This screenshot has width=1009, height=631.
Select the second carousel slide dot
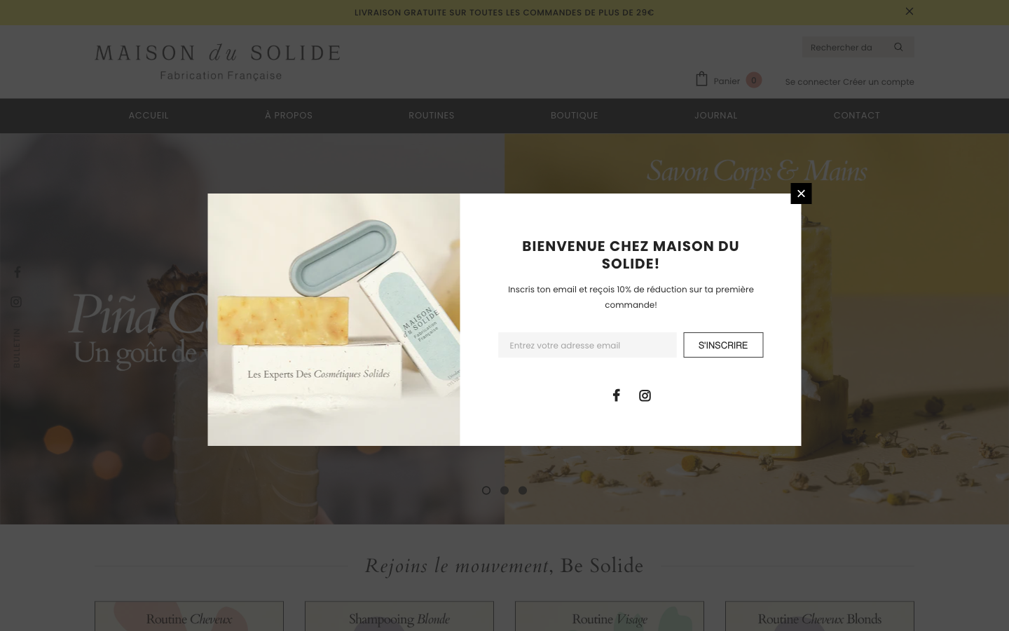(x=504, y=490)
